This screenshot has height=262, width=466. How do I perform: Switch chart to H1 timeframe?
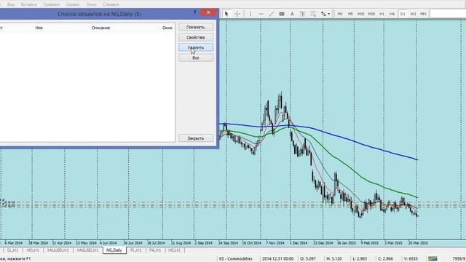[382, 14]
